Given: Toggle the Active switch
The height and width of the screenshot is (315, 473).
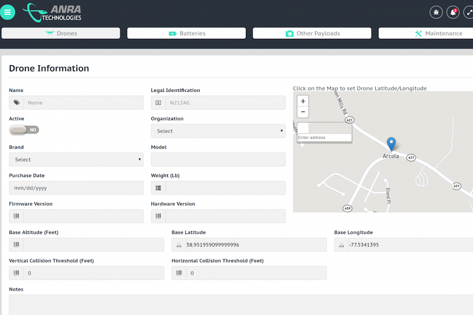Looking at the screenshot, I should coord(24,130).
